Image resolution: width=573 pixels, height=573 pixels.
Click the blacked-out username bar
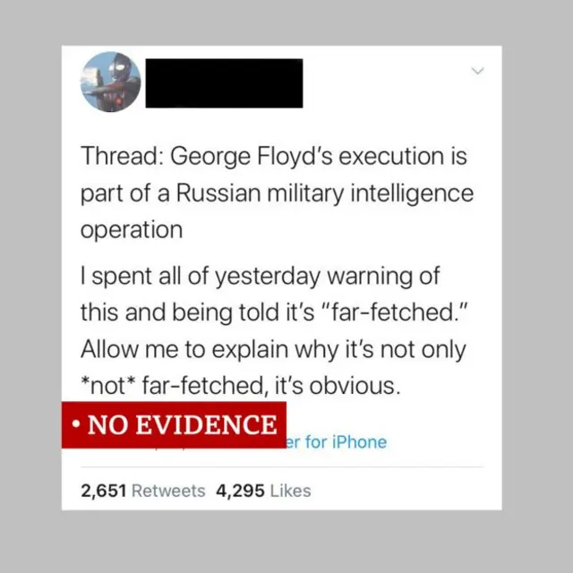click(223, 82)
